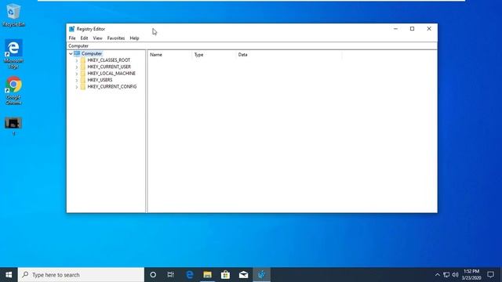Click the HKEY_LOCAL_MACHINE folder icon
502x282 pixels.
(83, 73)
